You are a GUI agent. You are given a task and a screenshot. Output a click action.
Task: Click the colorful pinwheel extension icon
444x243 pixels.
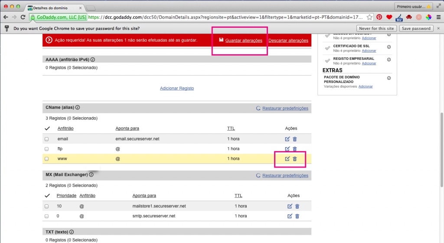click(428, 17)
